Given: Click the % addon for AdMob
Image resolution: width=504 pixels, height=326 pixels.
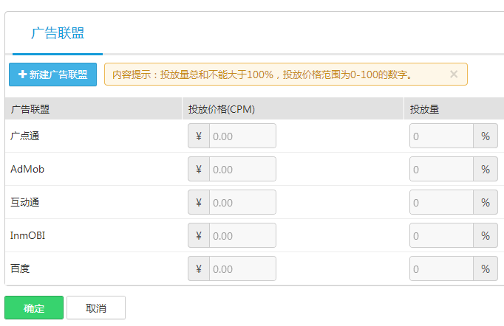Looking at the screenshot, I should 486,169.
